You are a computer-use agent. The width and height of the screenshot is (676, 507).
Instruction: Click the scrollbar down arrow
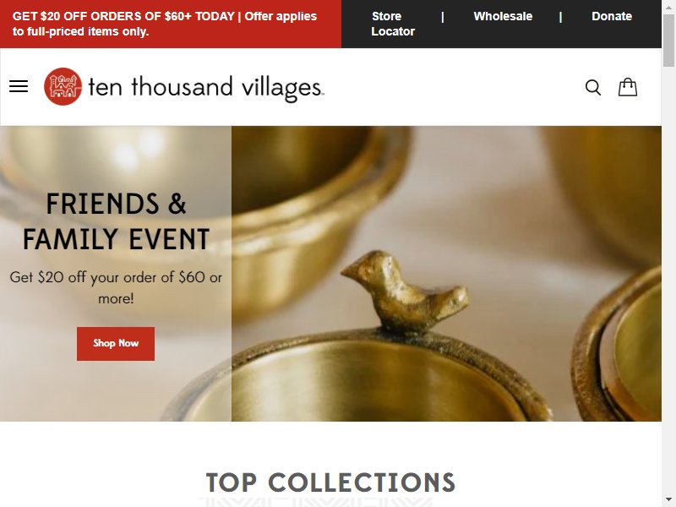[x=668, y=499]
